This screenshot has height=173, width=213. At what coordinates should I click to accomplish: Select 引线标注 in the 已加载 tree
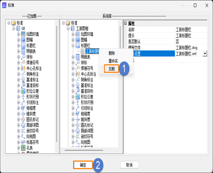pos(33,102)
